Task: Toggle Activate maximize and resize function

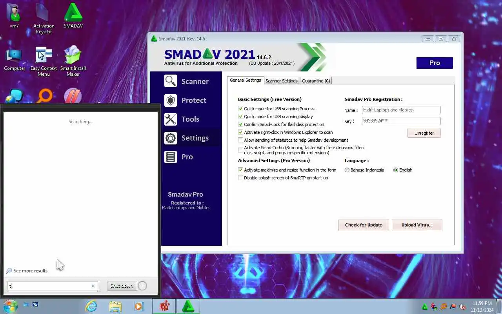Action: point(240,170)
